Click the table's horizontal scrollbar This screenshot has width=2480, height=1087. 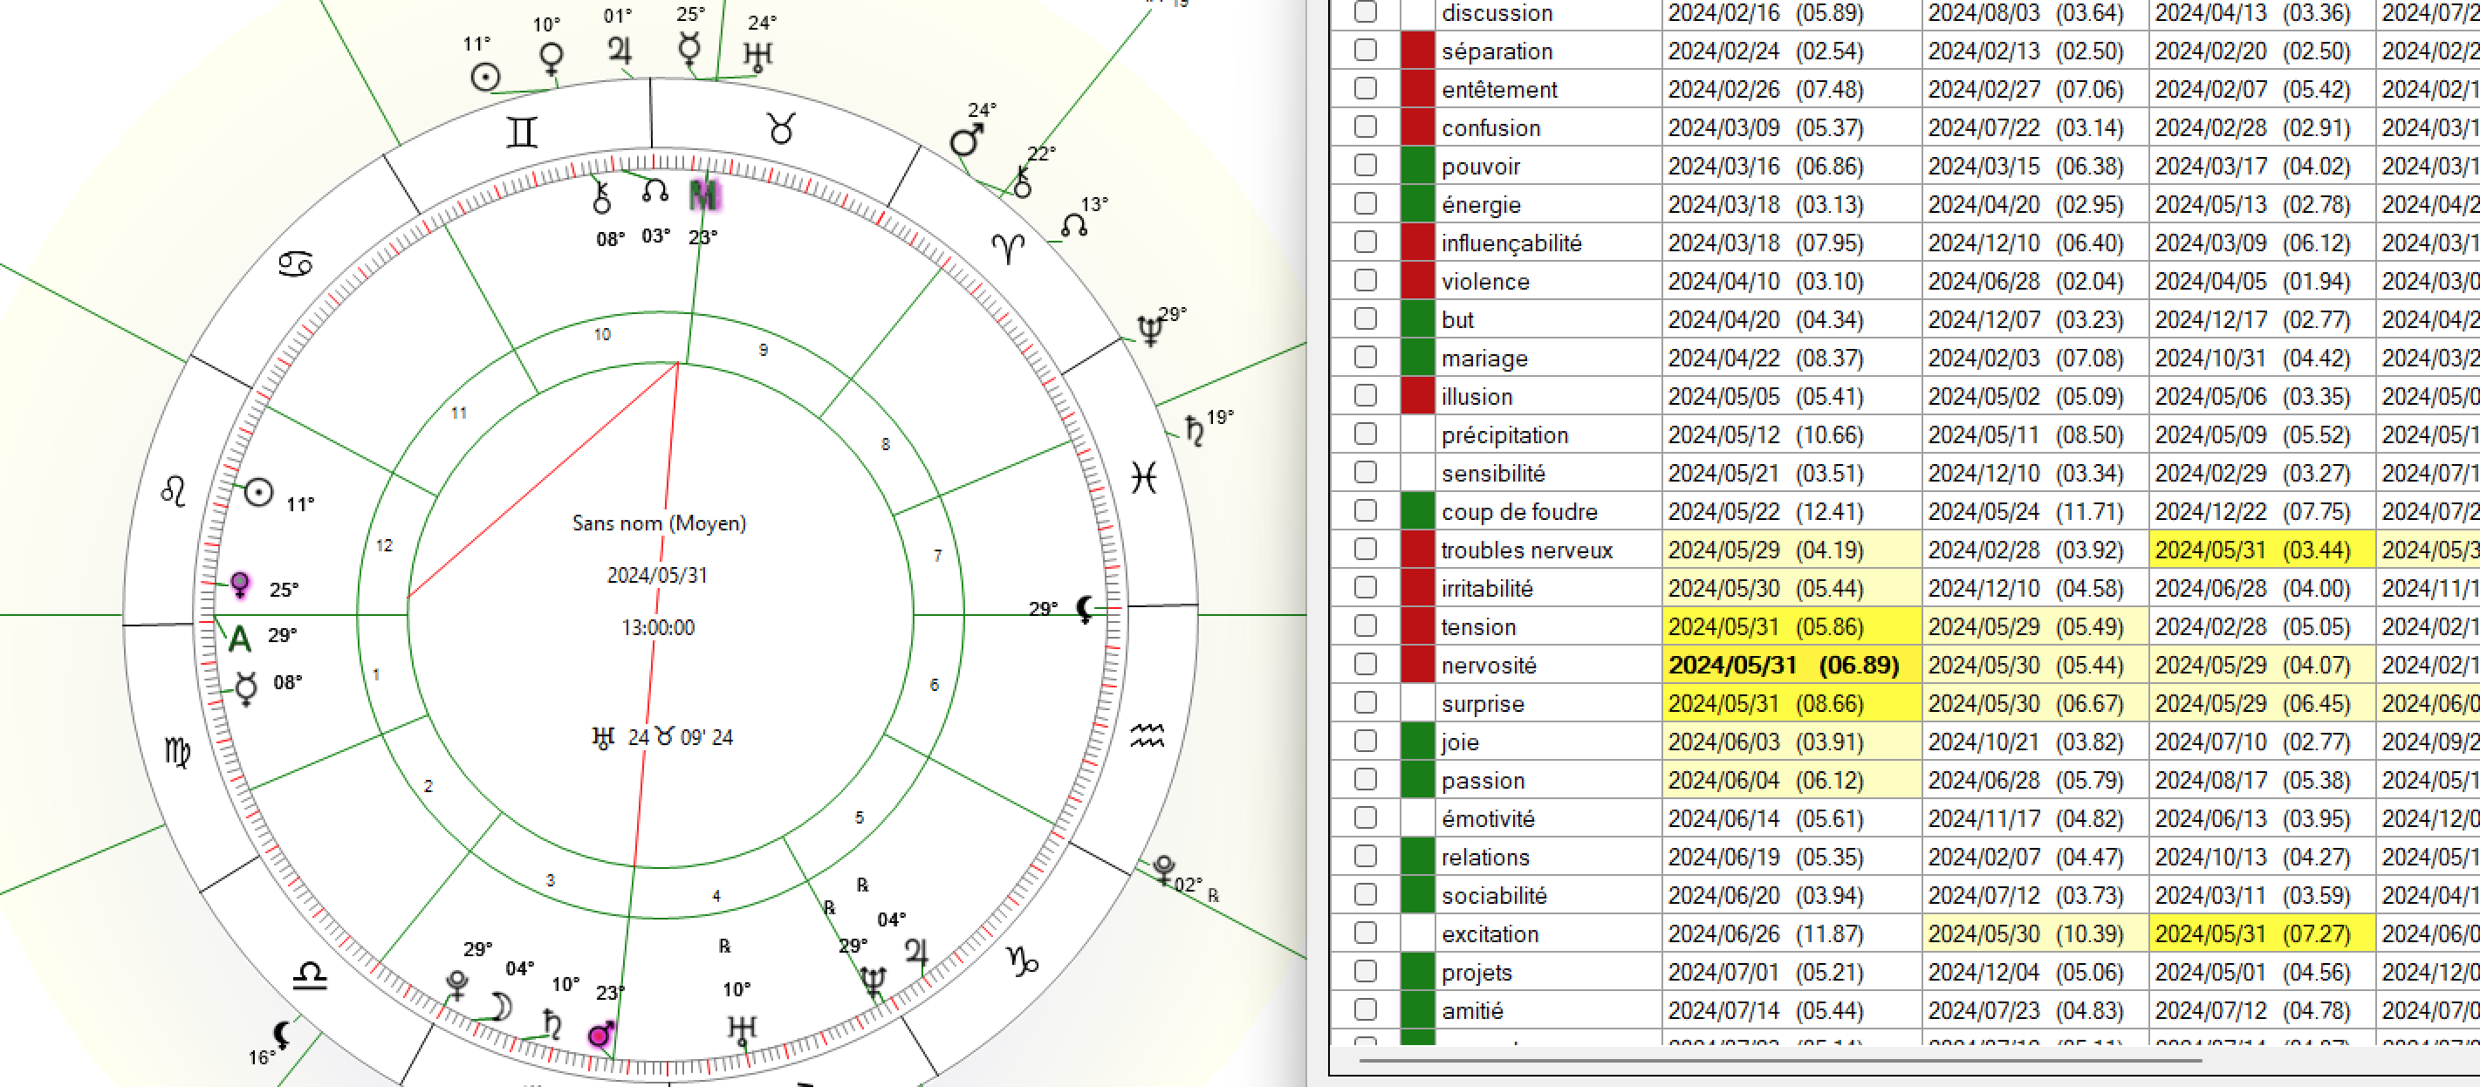tap(1780, 1061)
